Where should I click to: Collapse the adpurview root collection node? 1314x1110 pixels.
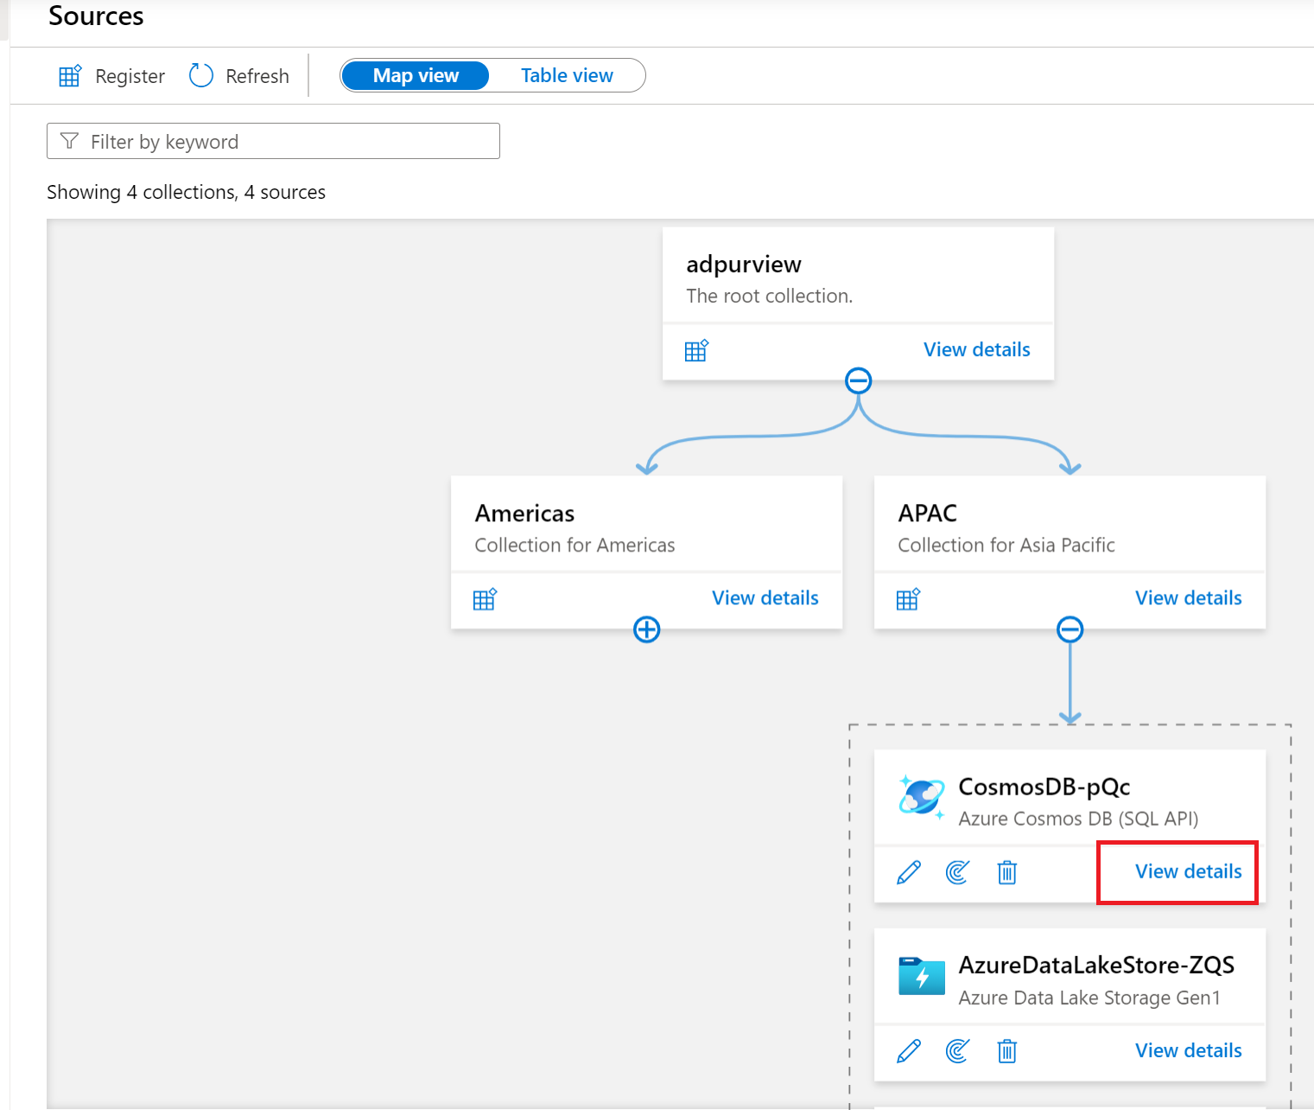(858, 380)
